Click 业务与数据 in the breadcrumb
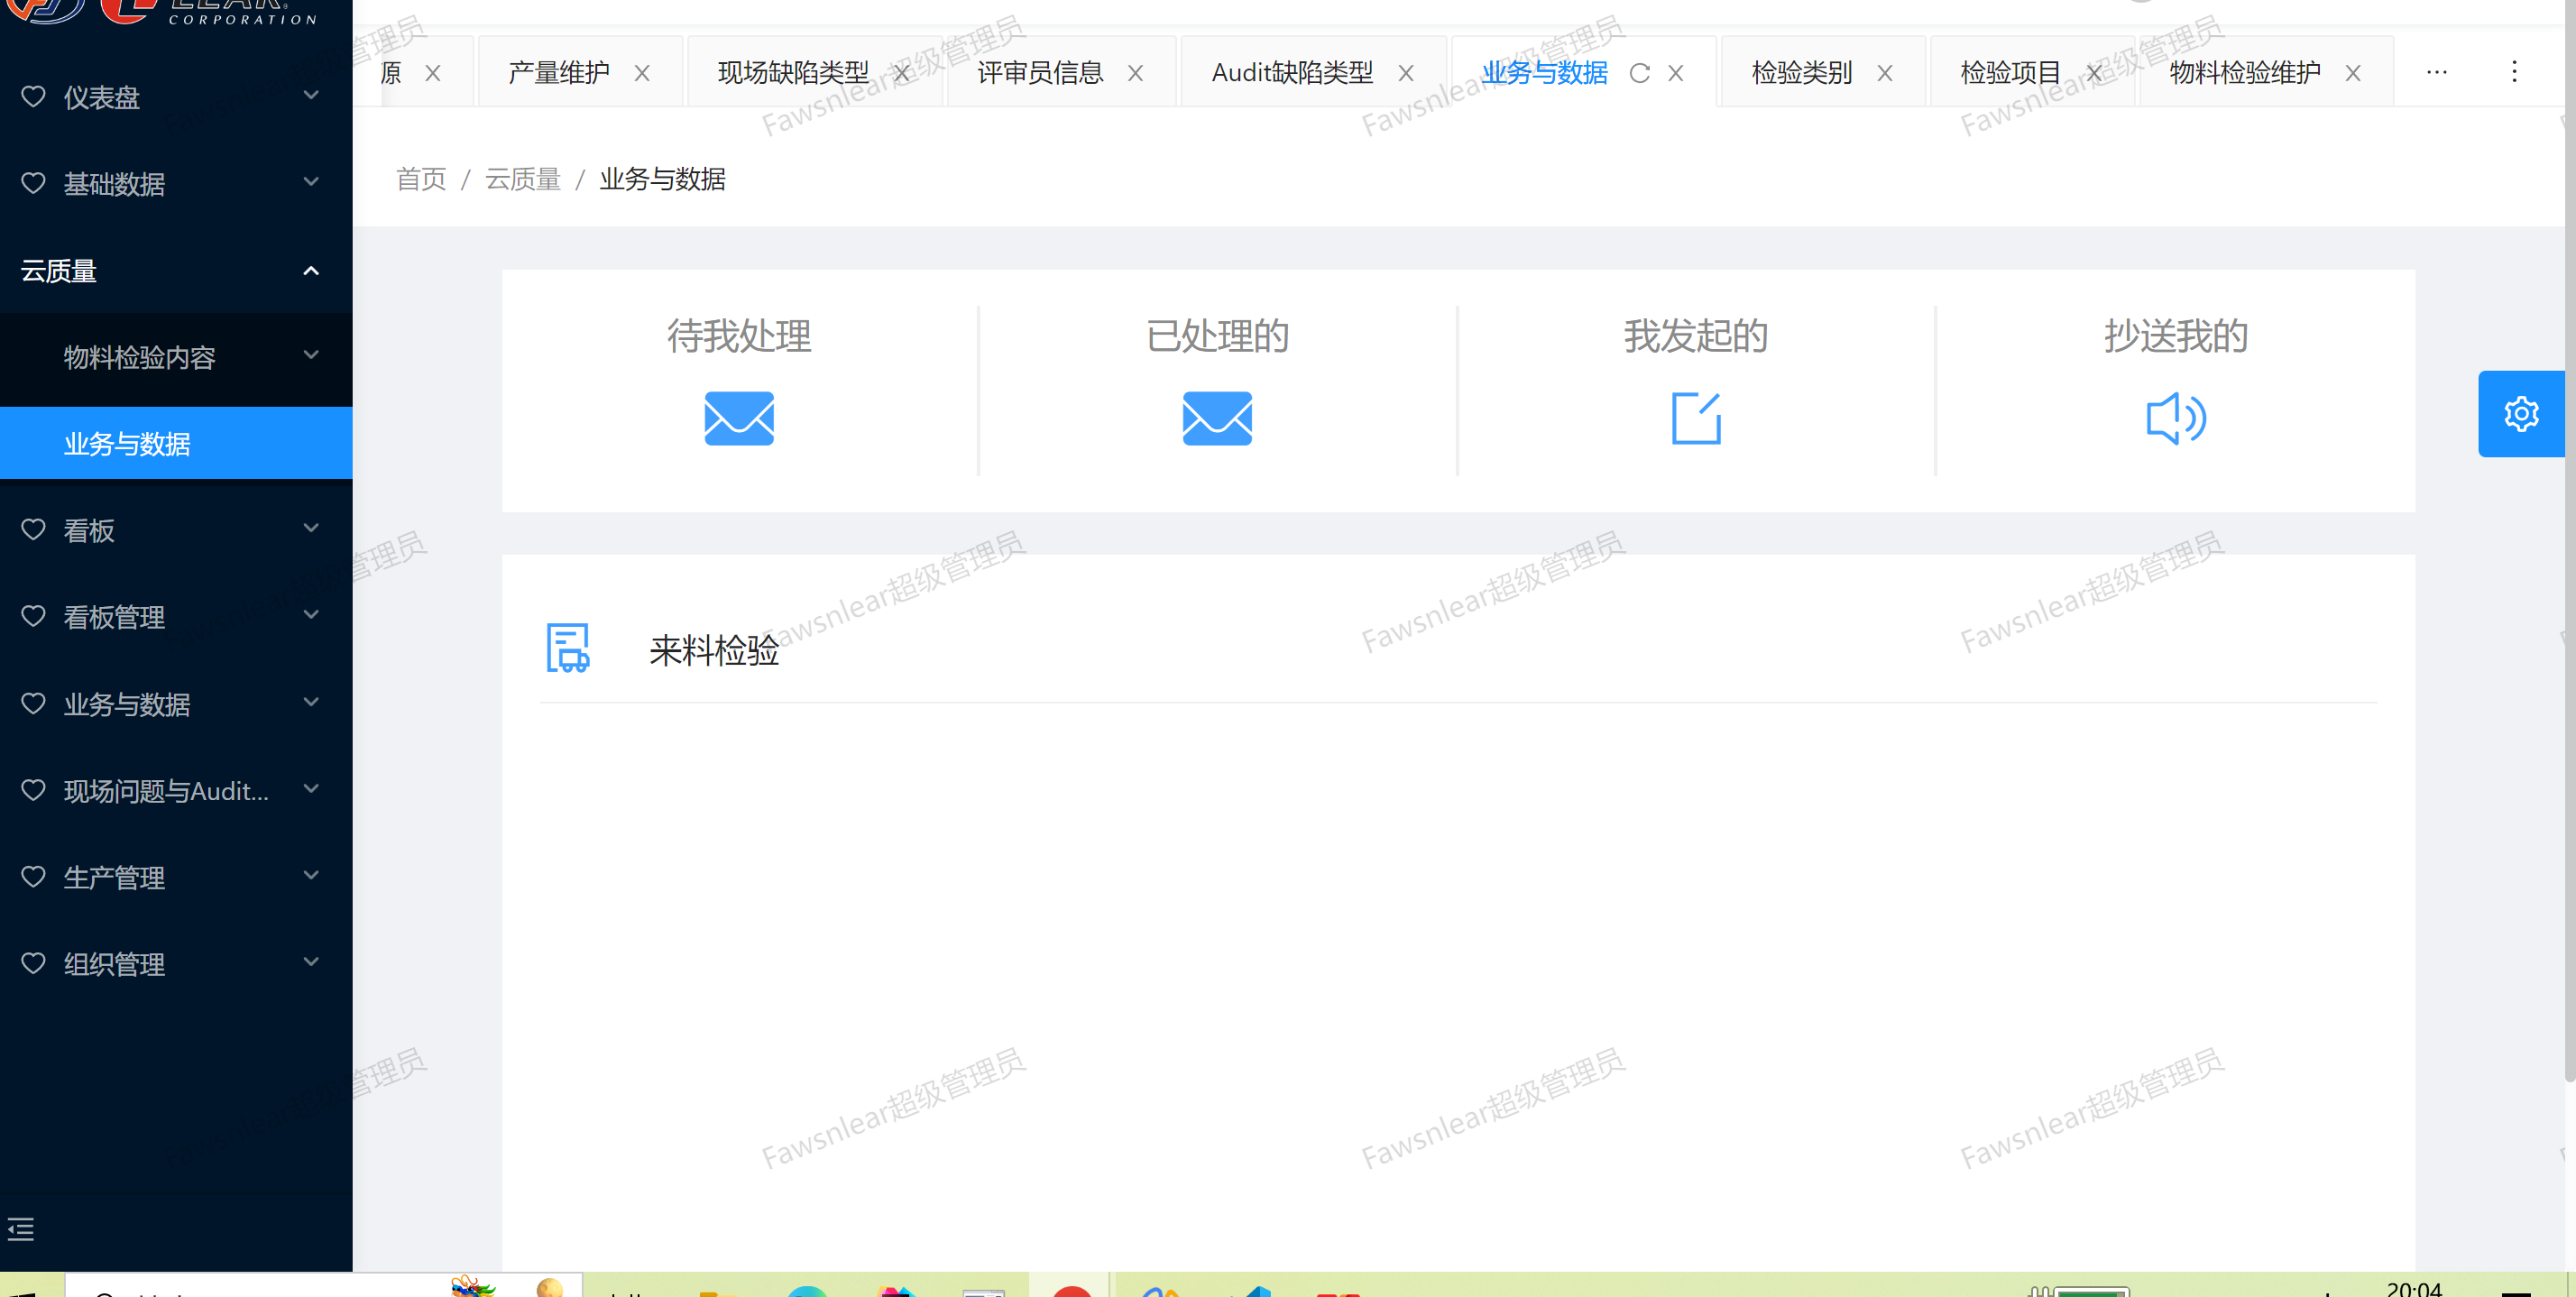This screenshot has height=1297, width=2576. (x=662, y=179)
